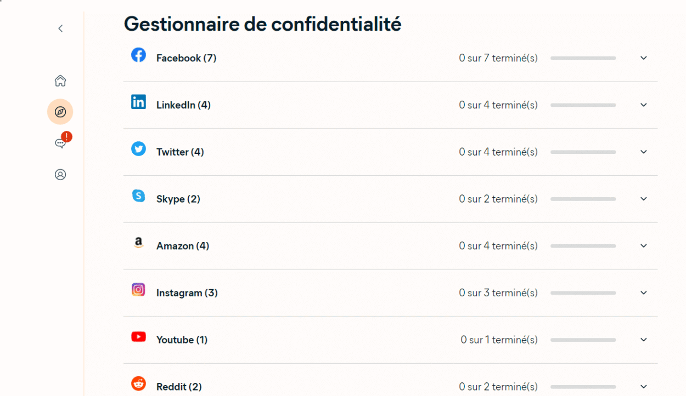Click the LinkedIn icon
The image size is (686, 396).
point(138,101)
